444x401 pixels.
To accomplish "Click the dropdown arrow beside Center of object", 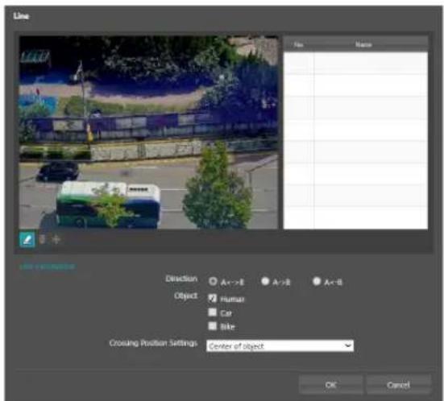I will [348, 345].
